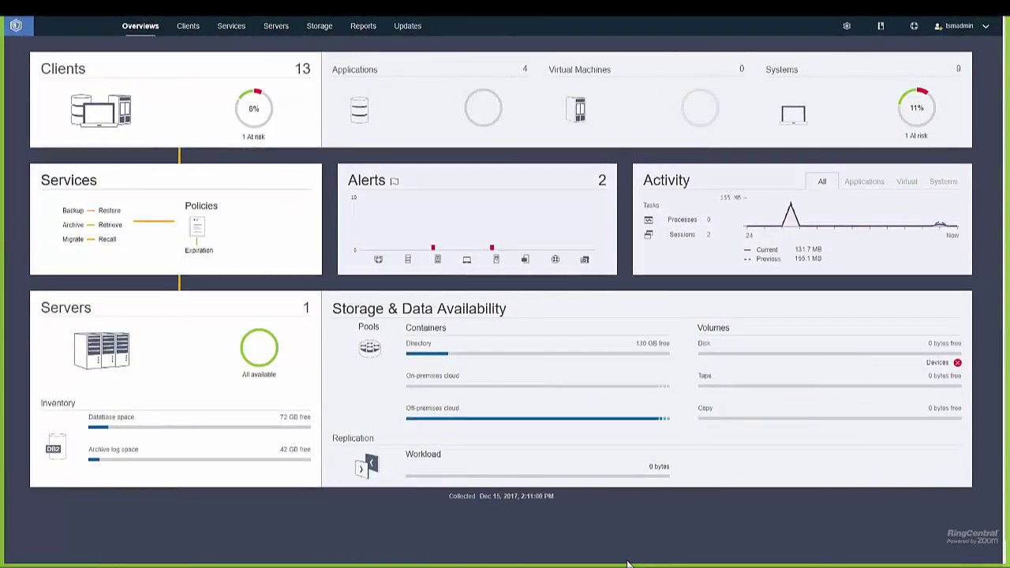Viewport: 1010px width, 568px height.
Task: Click the Devices label under Volumes
Action: (937, 363)
